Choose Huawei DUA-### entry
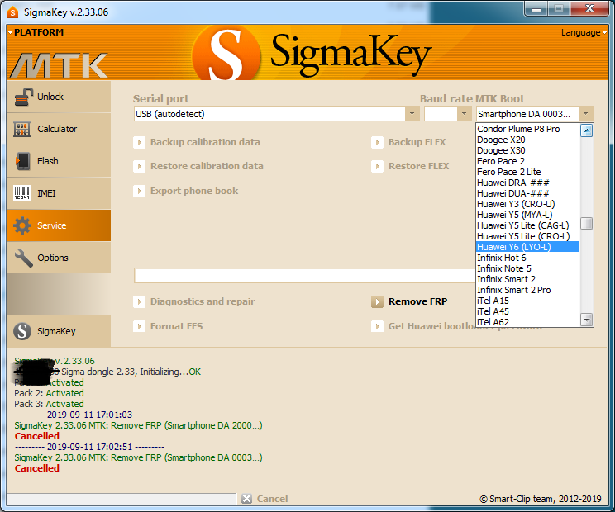This screenshot has width=615, height=512. tap(527, 193)
